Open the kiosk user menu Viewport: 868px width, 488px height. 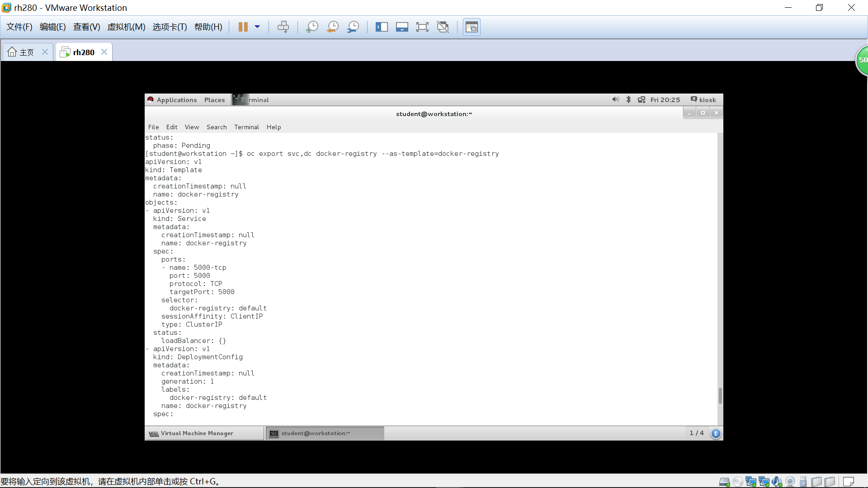703,99
